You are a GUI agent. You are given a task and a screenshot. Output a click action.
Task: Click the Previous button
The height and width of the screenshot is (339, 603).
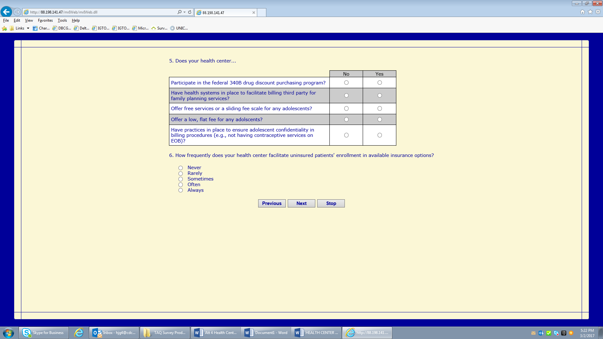pyautogui.click(x=272, y=203)
